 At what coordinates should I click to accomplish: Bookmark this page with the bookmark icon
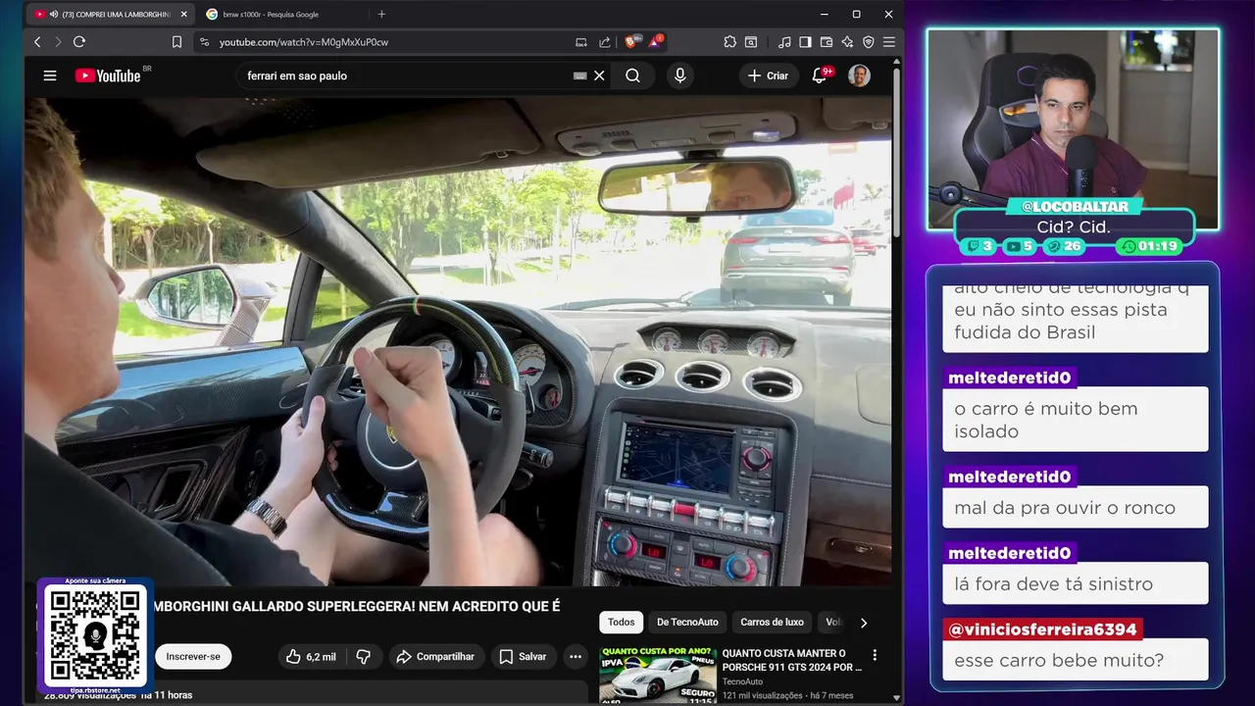176,42
